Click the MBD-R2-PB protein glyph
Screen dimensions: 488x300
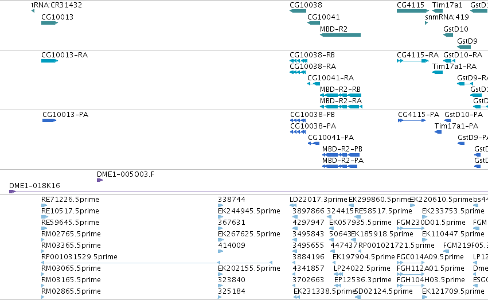click(341, 155)
